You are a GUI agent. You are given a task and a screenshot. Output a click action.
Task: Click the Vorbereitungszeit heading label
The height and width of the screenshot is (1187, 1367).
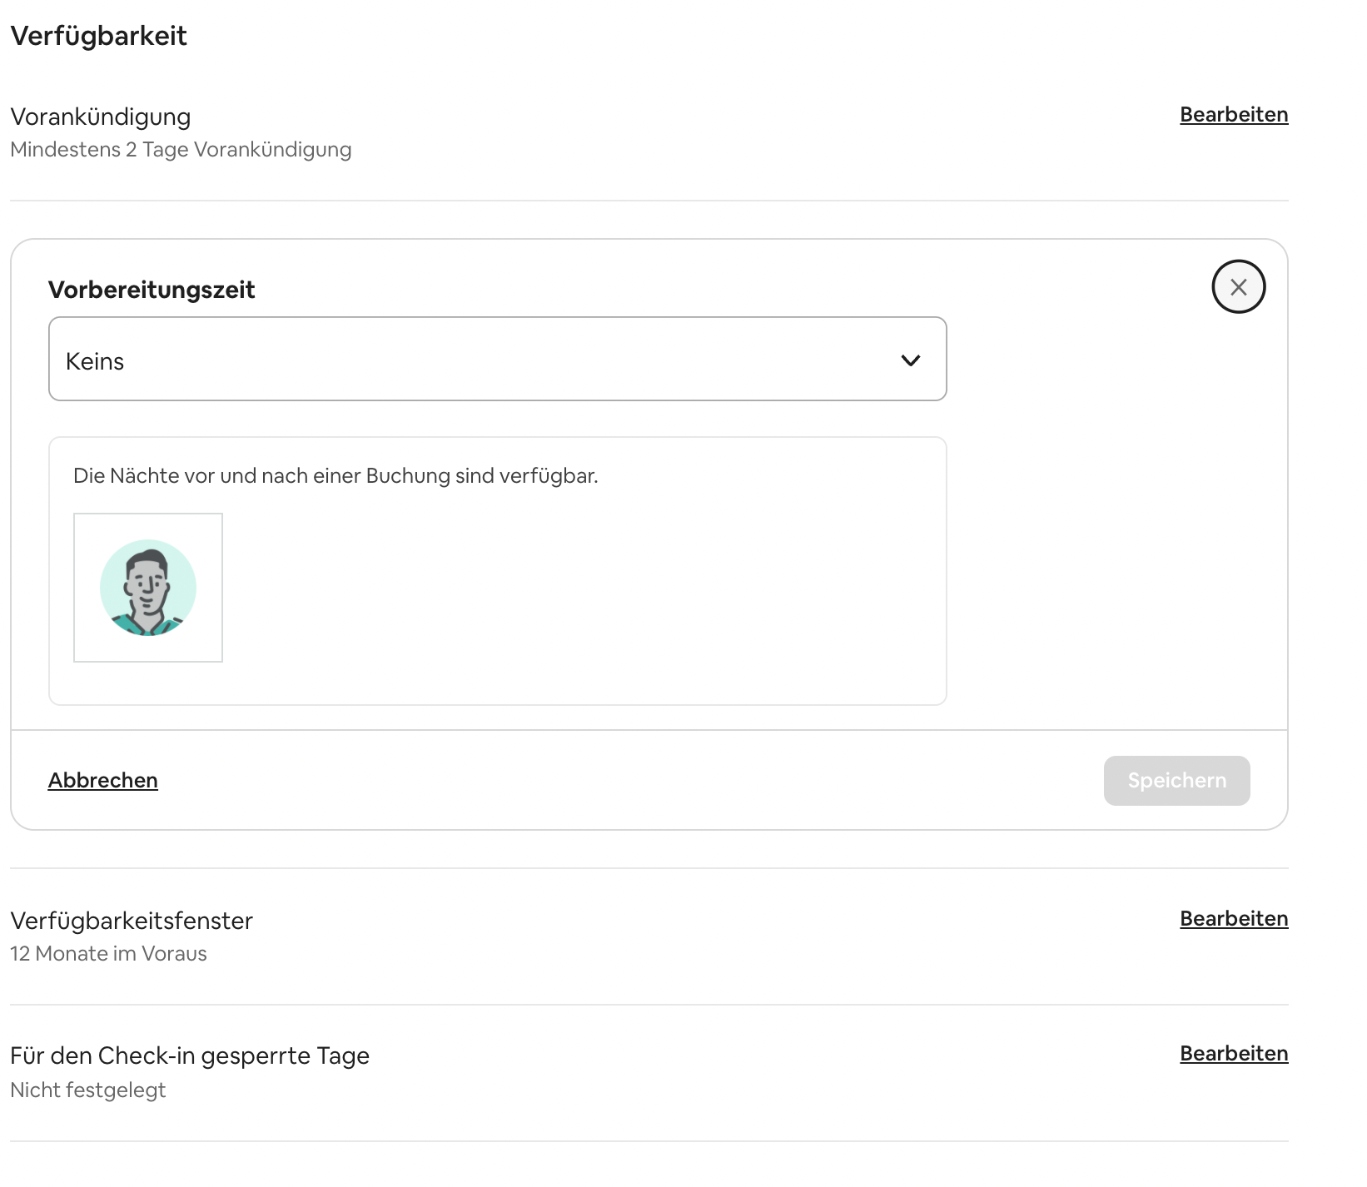[x=152, y=290]
